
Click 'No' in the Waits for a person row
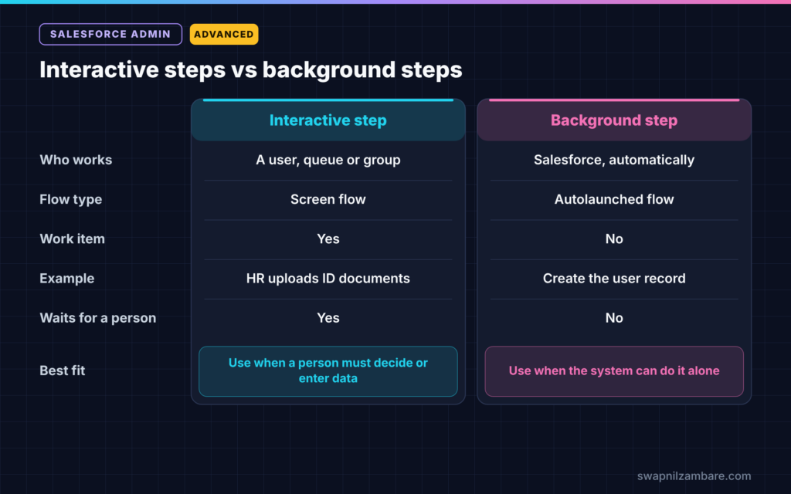(x=614, y=318)
